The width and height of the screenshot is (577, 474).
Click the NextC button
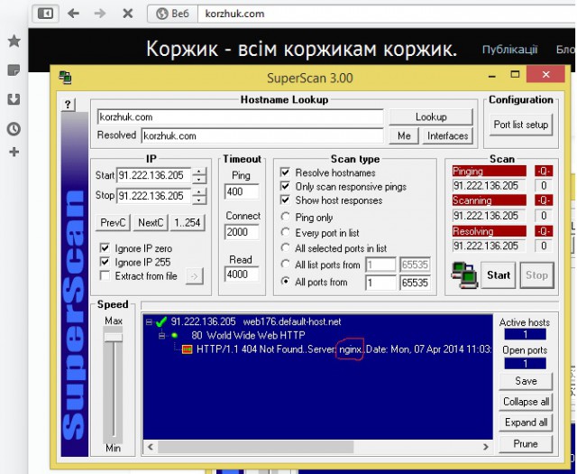click(x=151, y=223)
